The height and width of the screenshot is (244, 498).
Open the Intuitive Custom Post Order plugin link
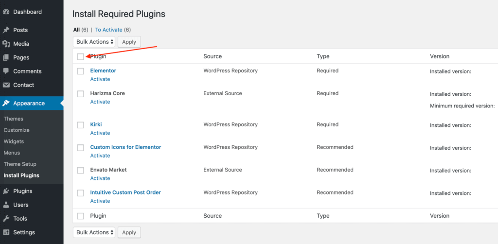pos(125,192)
